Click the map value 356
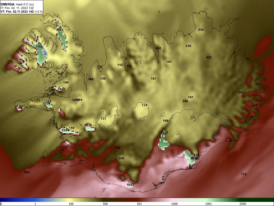The width and height of the screenshot is (274, 206). click(x=185, y=101)
